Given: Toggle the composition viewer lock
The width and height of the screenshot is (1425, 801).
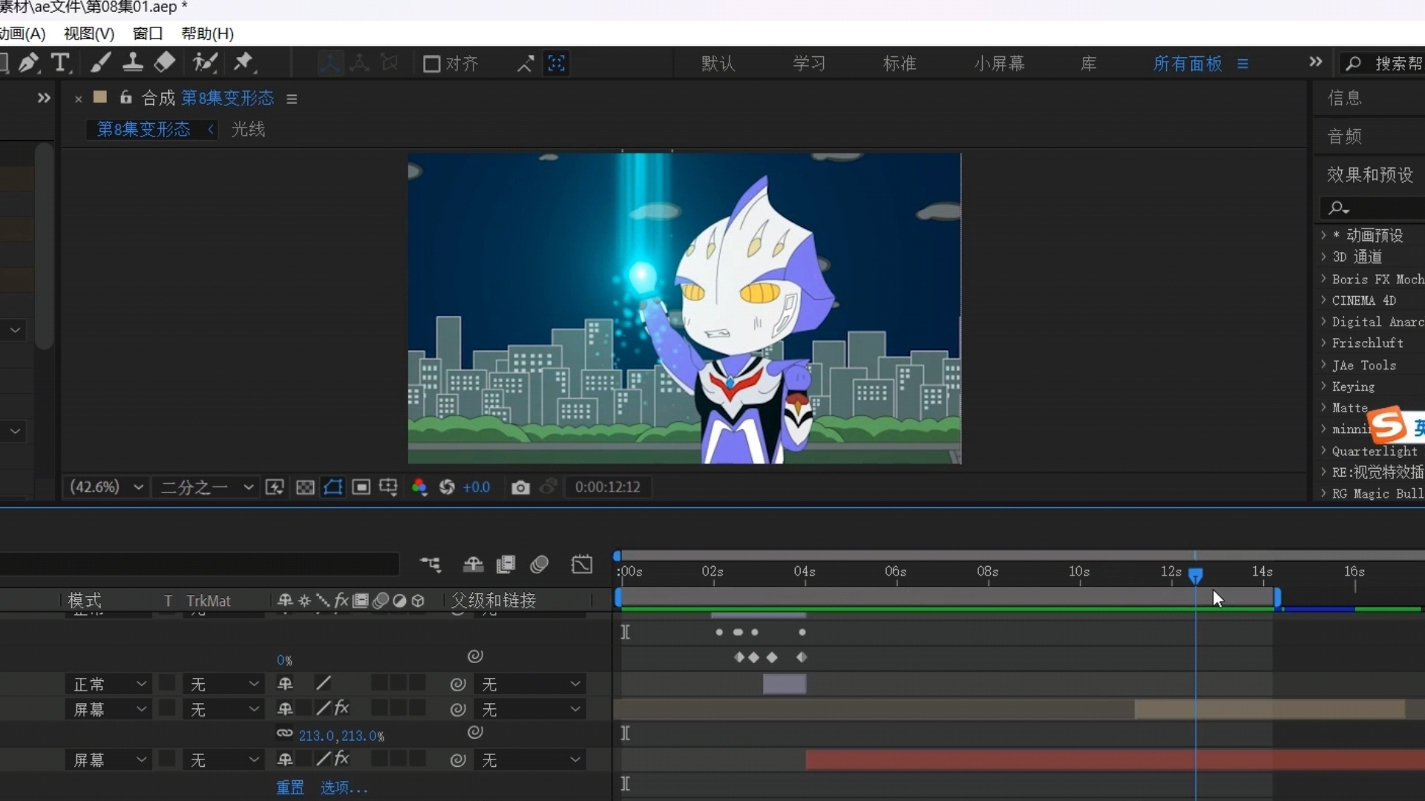Looking at the screenshot, I should click(x=126, y=97).
